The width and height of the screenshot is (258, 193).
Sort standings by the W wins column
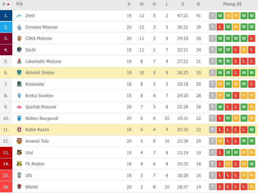(142, 4)
